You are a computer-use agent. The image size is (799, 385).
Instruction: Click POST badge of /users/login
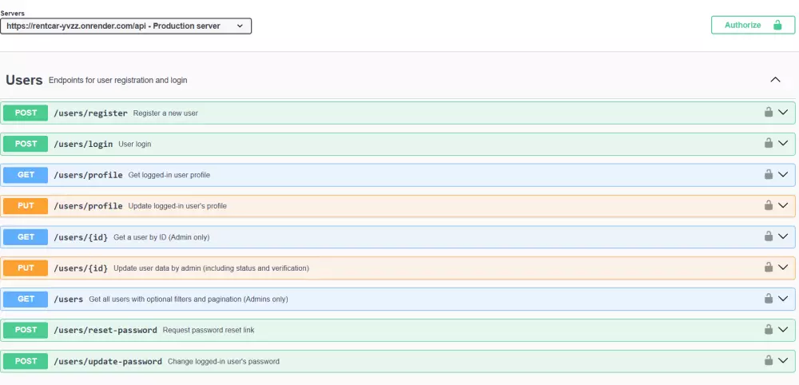[x=26, y=144]
